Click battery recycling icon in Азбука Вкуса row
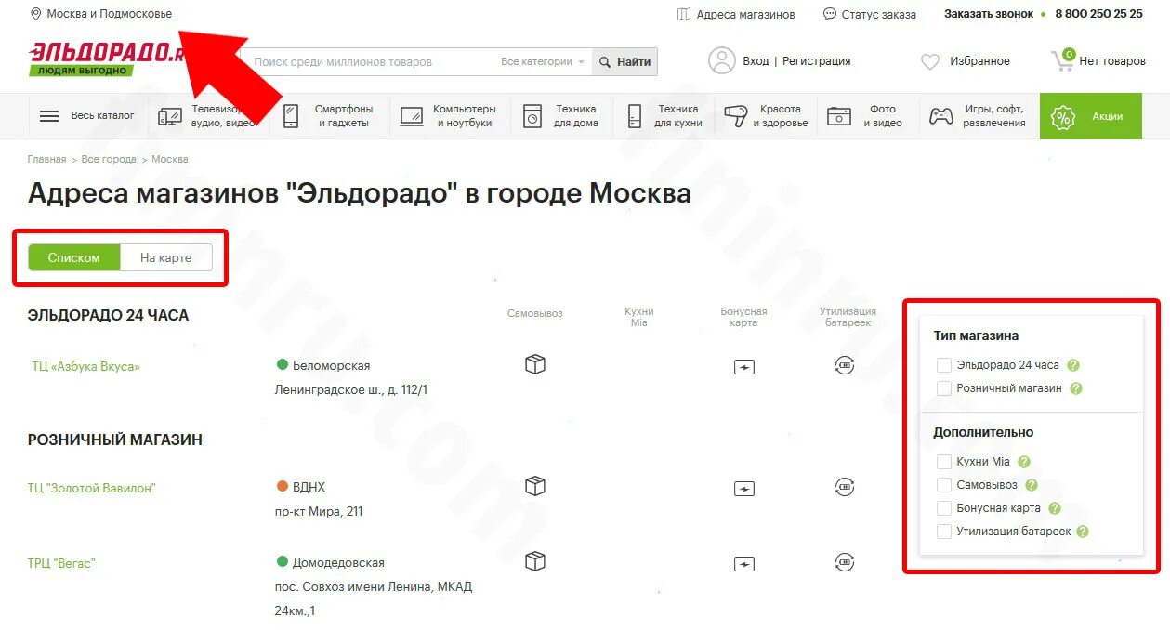Screen dimensions: 1170x630 click(845, 364)
